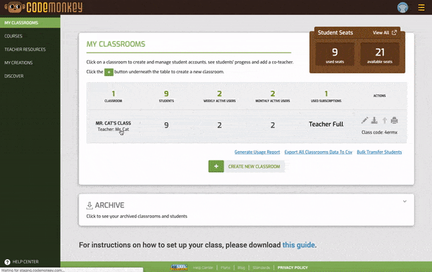Open Help Center question mark icon
The height and width of the screenshot is (272, 432).
pos(7,262)
